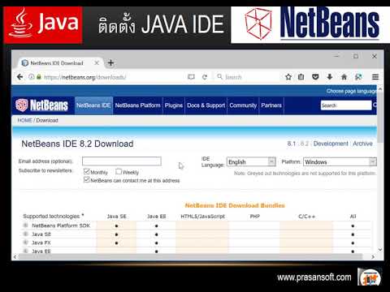Open the bookmarks library clipboard icon
This screenshot has height=292, width=390.
click(301, 77)
